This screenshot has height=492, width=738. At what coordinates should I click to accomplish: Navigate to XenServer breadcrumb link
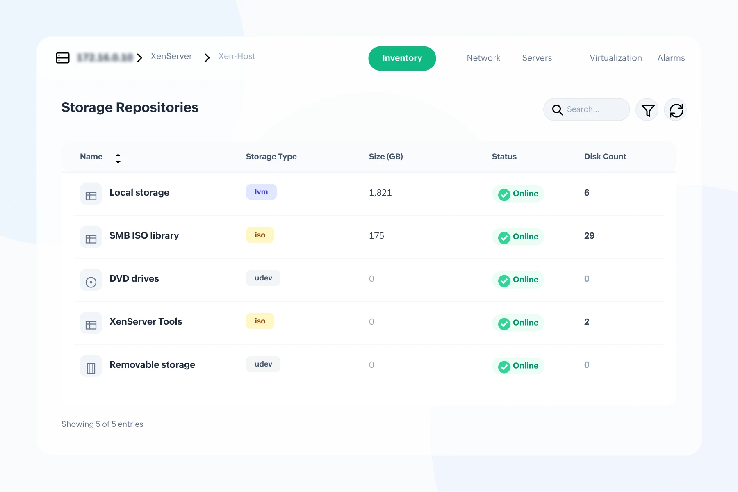(x=171, y=56)
